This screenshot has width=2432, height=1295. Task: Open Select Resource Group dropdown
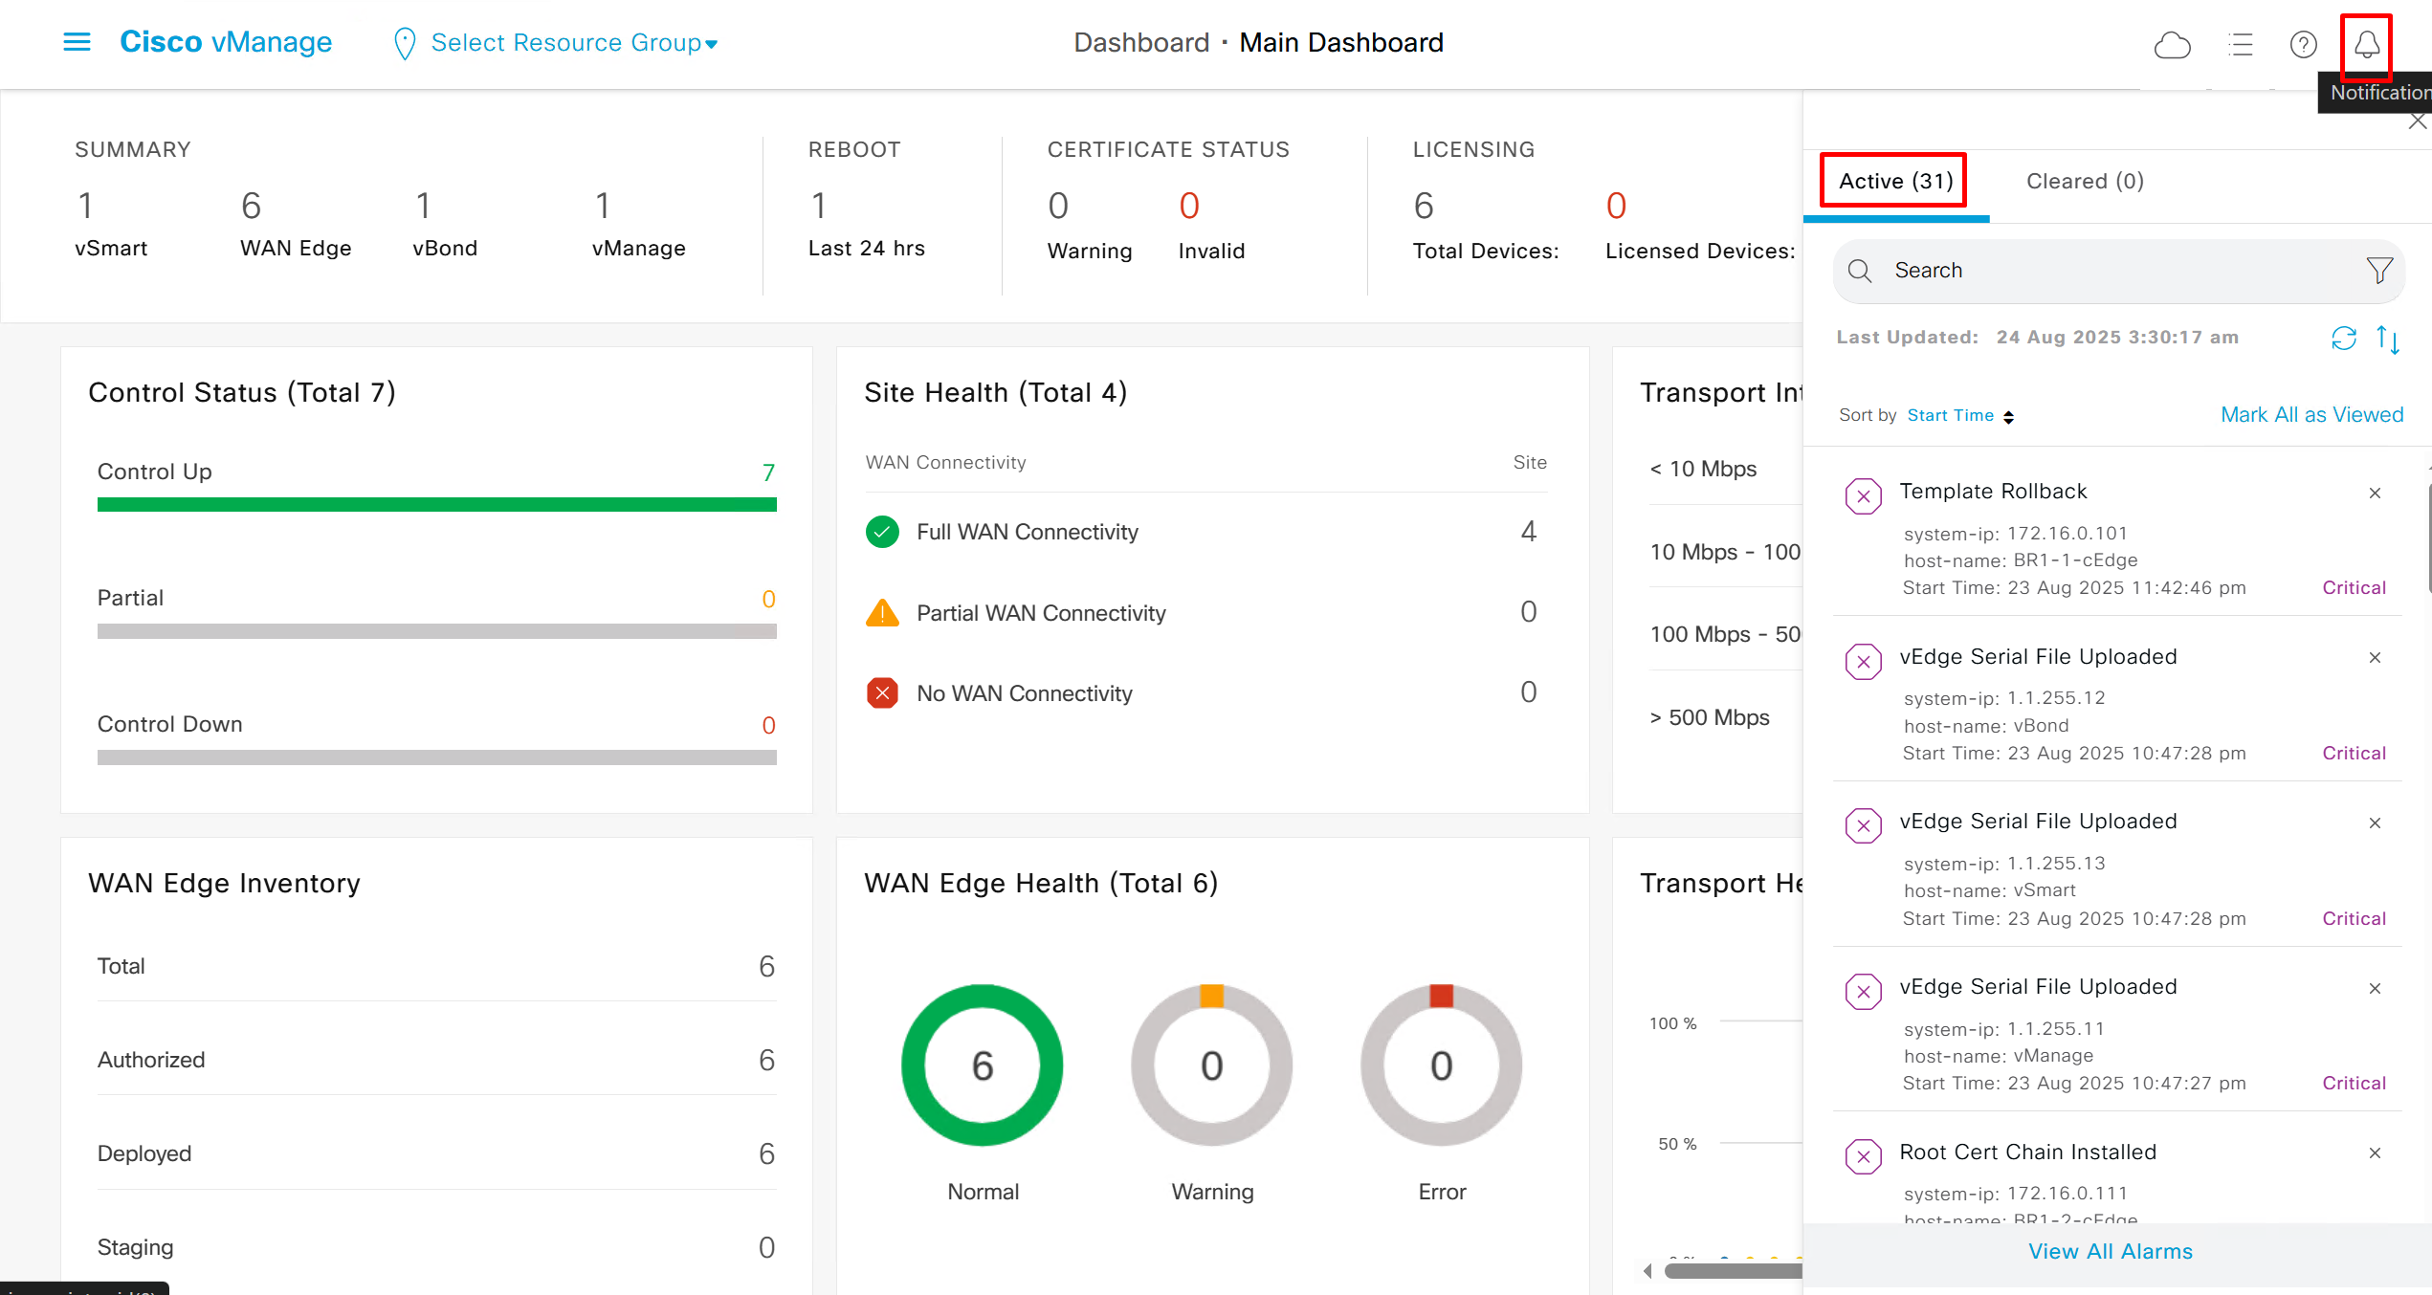click(572, 43)
